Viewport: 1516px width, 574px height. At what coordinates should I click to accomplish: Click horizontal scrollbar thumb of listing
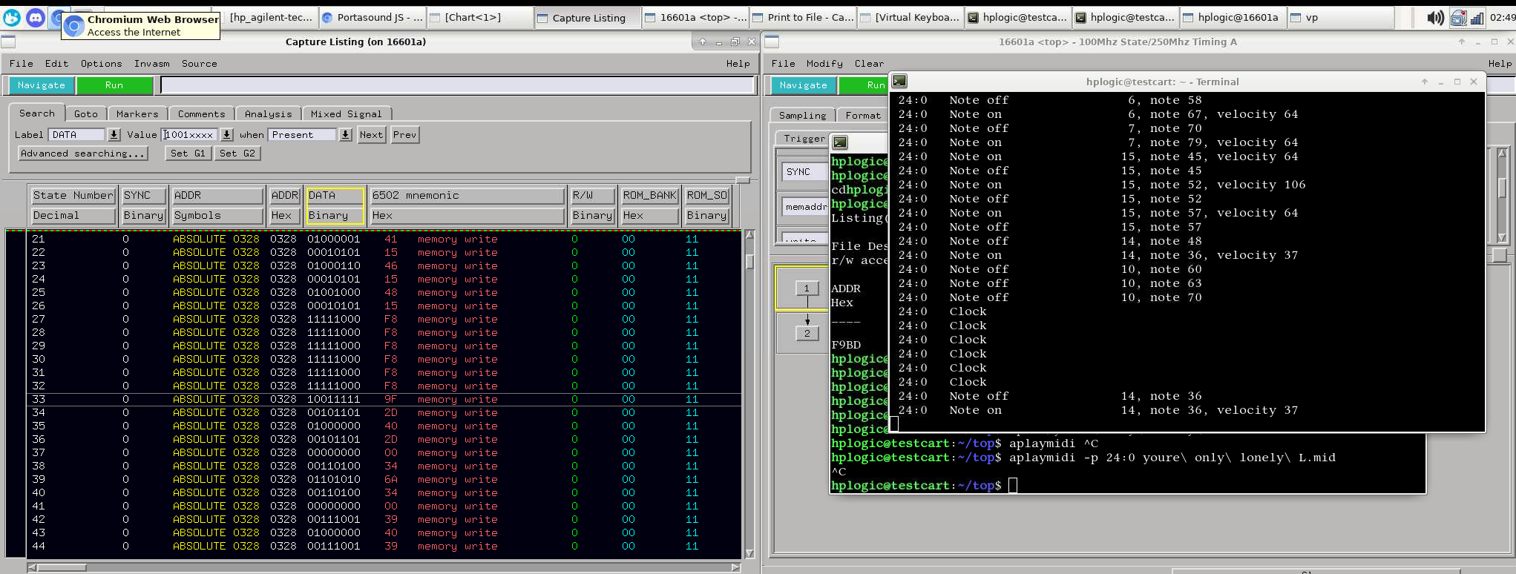(63, 567)
